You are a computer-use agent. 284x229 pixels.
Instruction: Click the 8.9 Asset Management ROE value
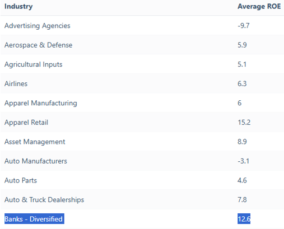click(242, 142)
